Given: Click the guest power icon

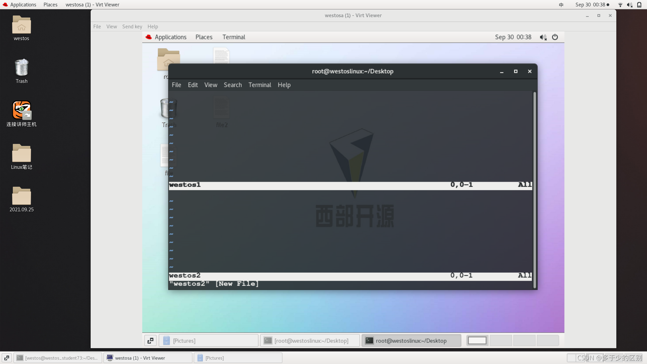Looking at the screenshot, I should (x=555, y=37).
